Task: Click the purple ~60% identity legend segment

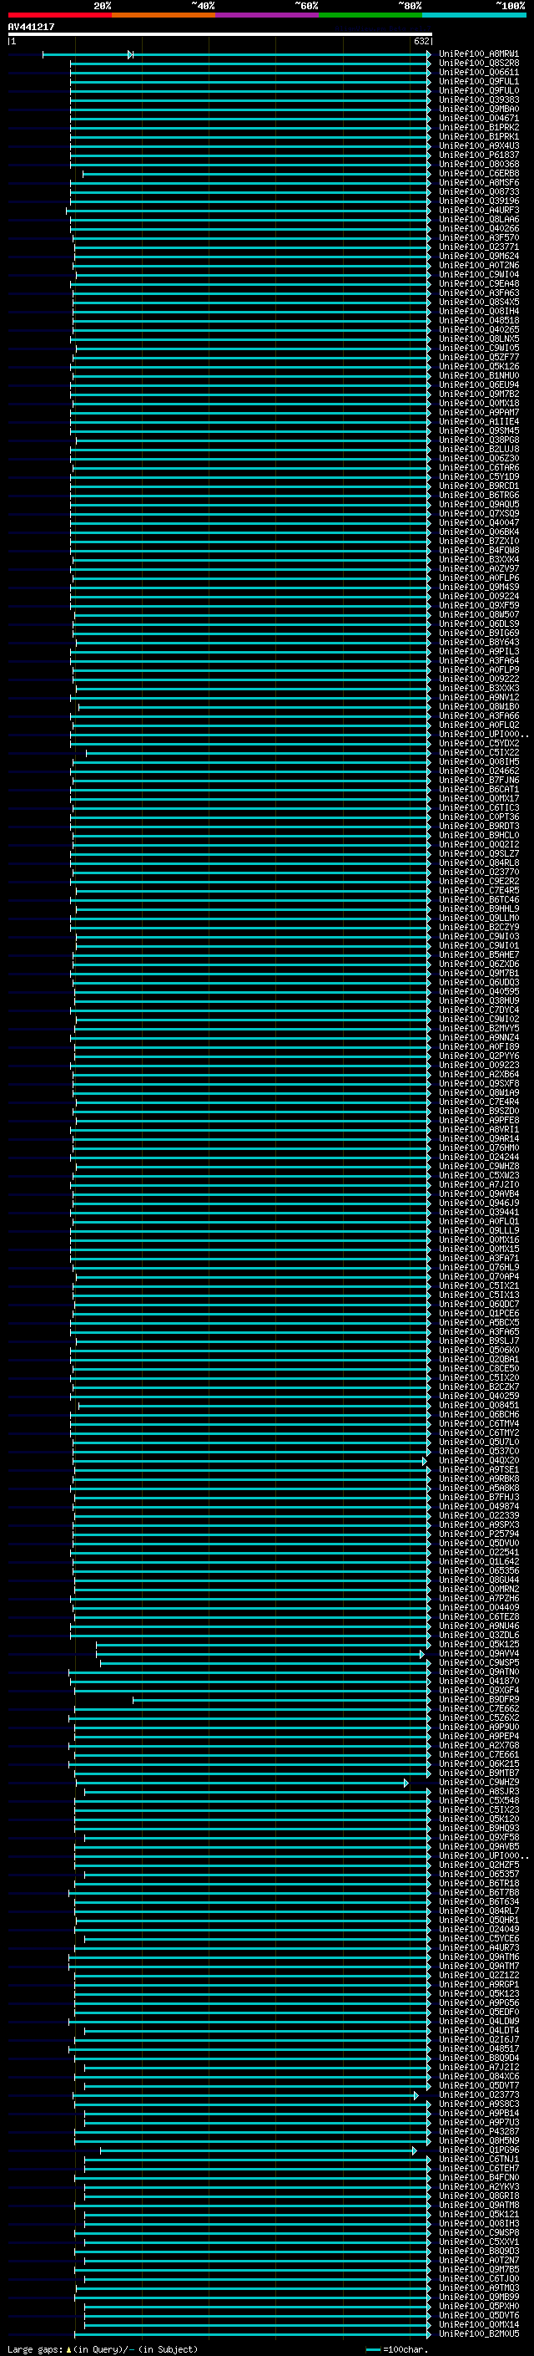Action: [x=266, y=15]
